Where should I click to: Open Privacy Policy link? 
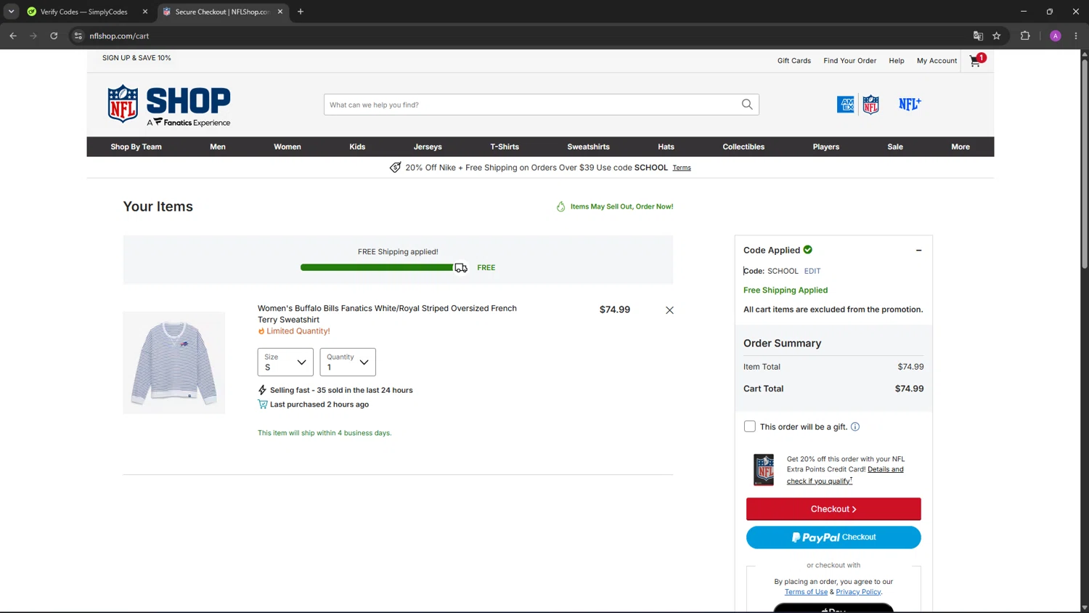click(x=858, y=592)
